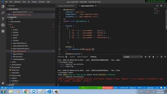The width and height of the screenshot is (167, 94).
Task: Open the Search view in activity bar
Action: (3, 13)
